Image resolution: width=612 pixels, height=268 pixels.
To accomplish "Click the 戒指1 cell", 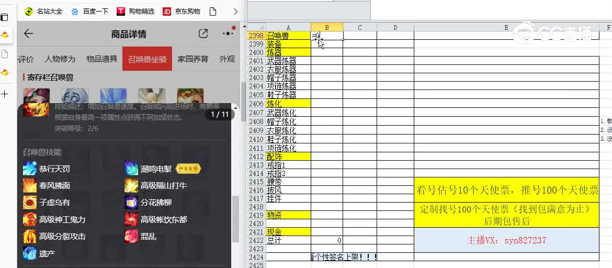I will pos(288,165).
